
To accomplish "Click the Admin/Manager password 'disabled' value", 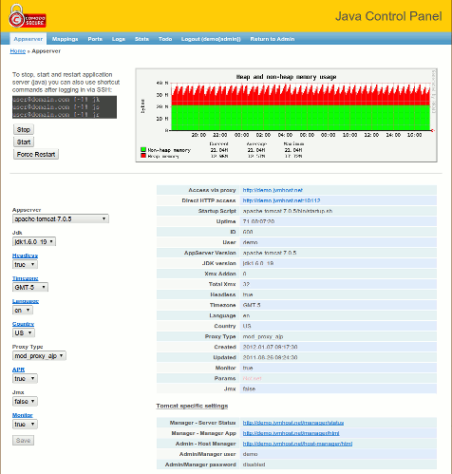I will 254,465.
